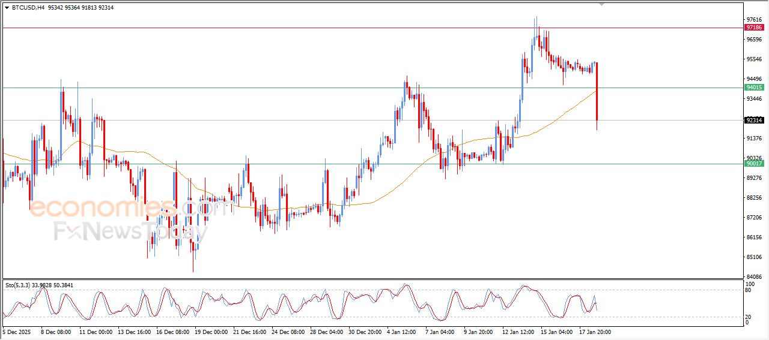This screenshot has height=340, width=769.
Task: Click the gray chart shift triangle marker
Action: point(601,4)
